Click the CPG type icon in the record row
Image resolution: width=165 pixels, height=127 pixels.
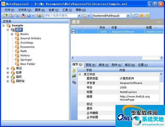(x=73, y=31)
